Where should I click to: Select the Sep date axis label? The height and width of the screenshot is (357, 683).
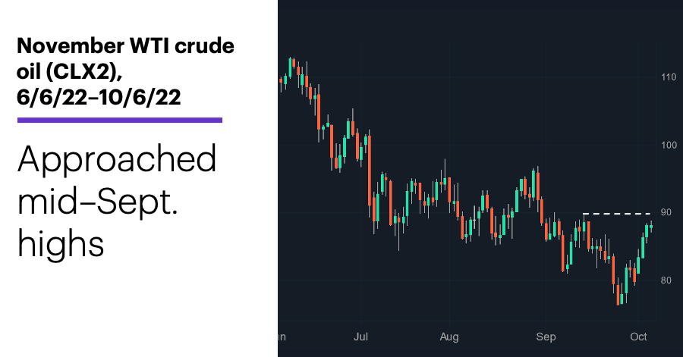(546, 337)
